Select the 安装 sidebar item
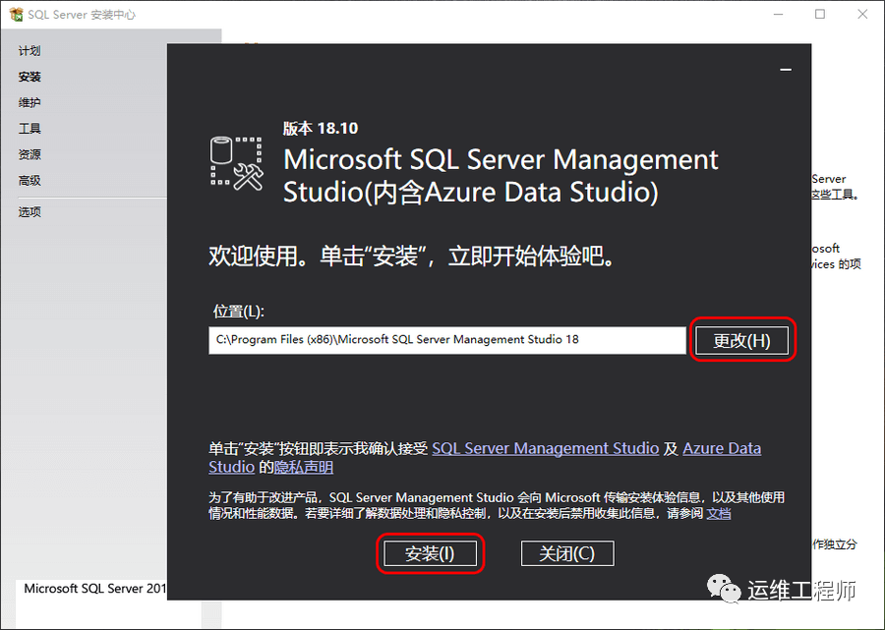 pos(29,77)
